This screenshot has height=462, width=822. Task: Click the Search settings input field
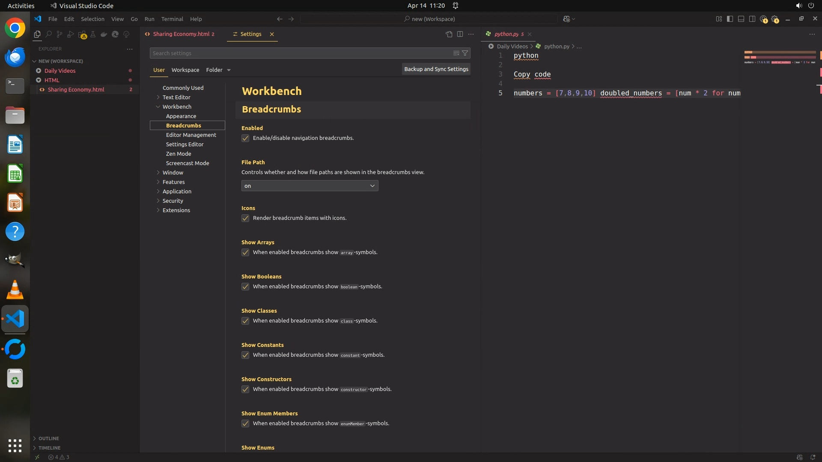pos(300,53)
